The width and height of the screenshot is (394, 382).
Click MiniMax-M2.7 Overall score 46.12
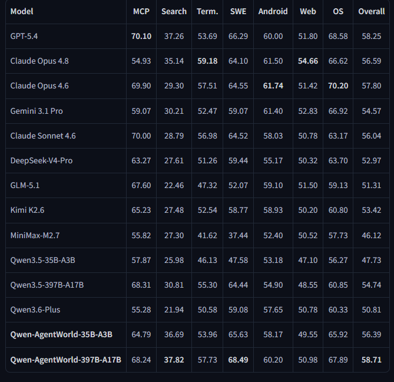coord(372,235)
